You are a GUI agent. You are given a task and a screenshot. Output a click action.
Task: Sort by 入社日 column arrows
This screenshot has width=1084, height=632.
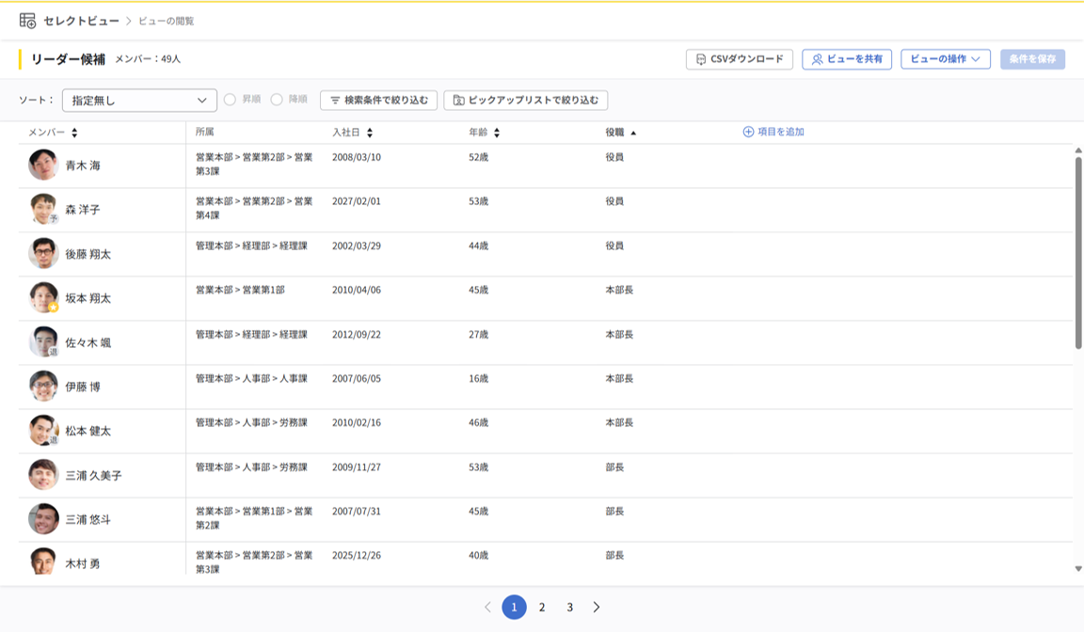click(370, 133)
